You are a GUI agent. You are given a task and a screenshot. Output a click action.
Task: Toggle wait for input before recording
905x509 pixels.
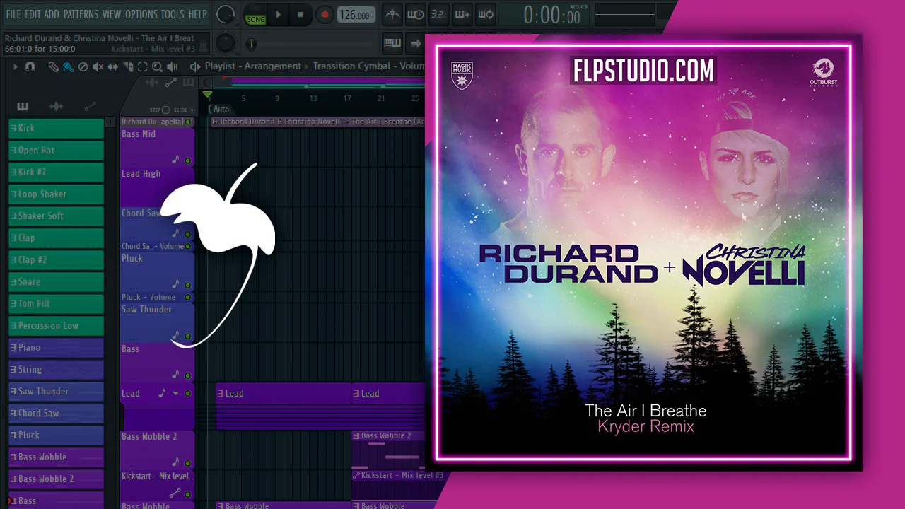[416, 14]
